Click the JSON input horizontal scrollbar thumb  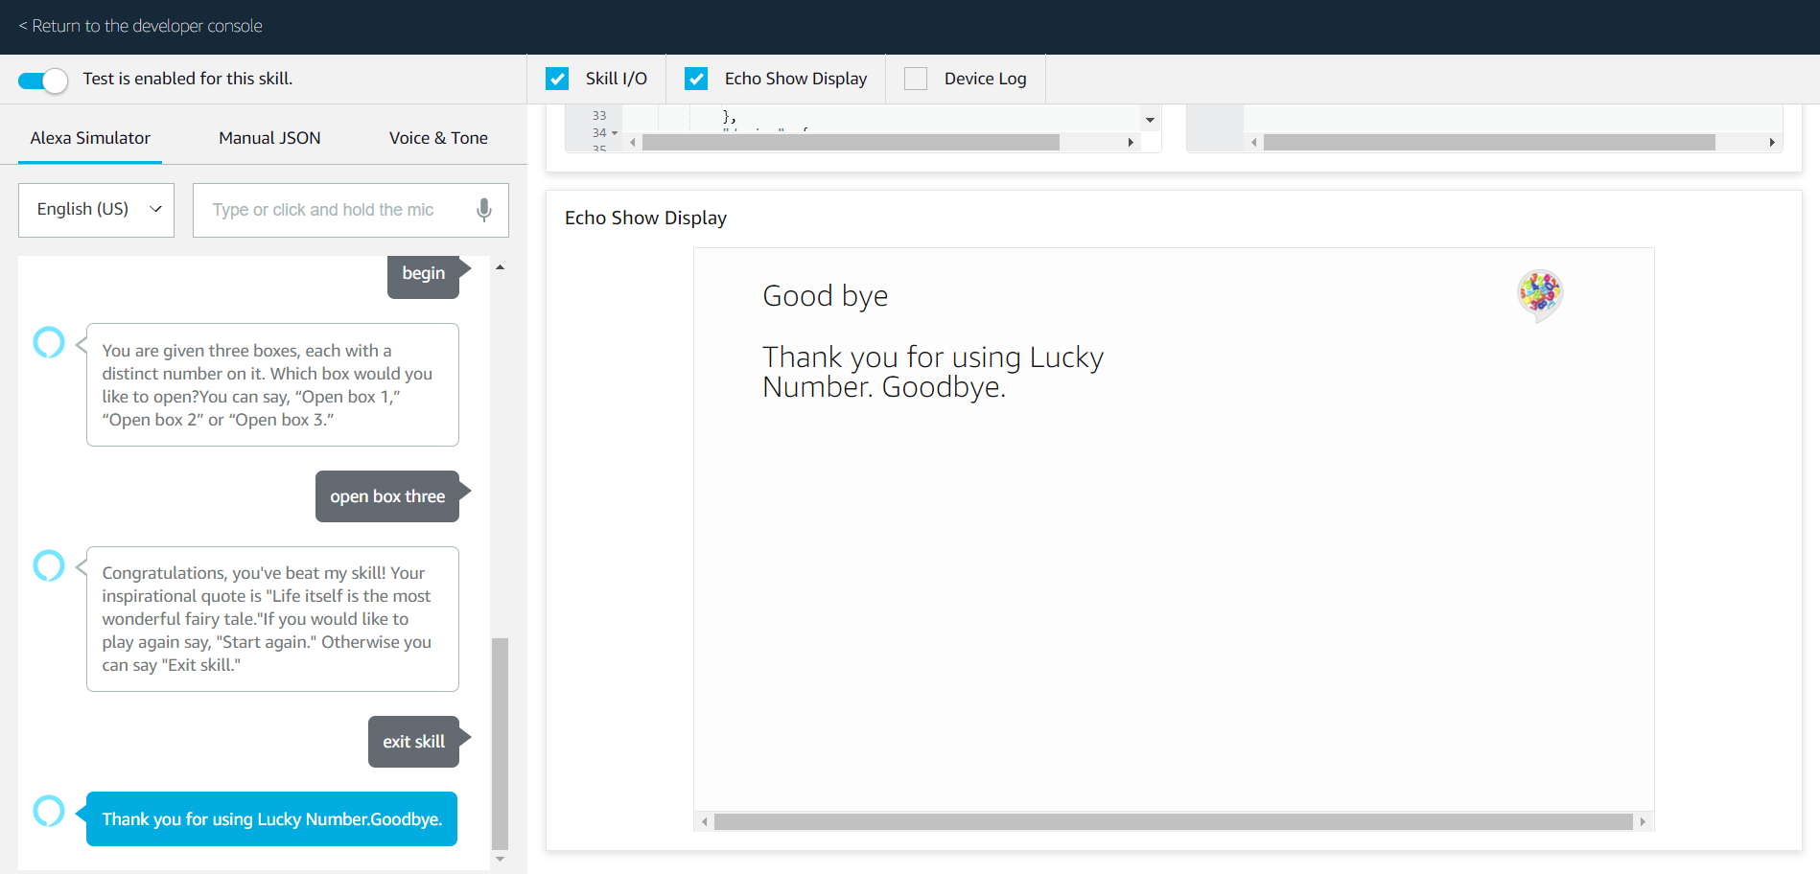851,142
